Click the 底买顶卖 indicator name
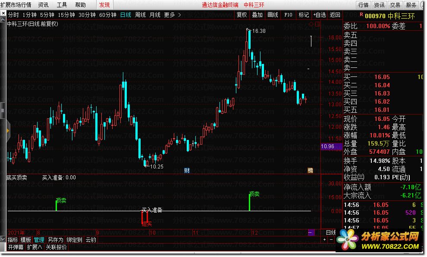Viewport: 427px width, 257px height. [x=17, y=178]
